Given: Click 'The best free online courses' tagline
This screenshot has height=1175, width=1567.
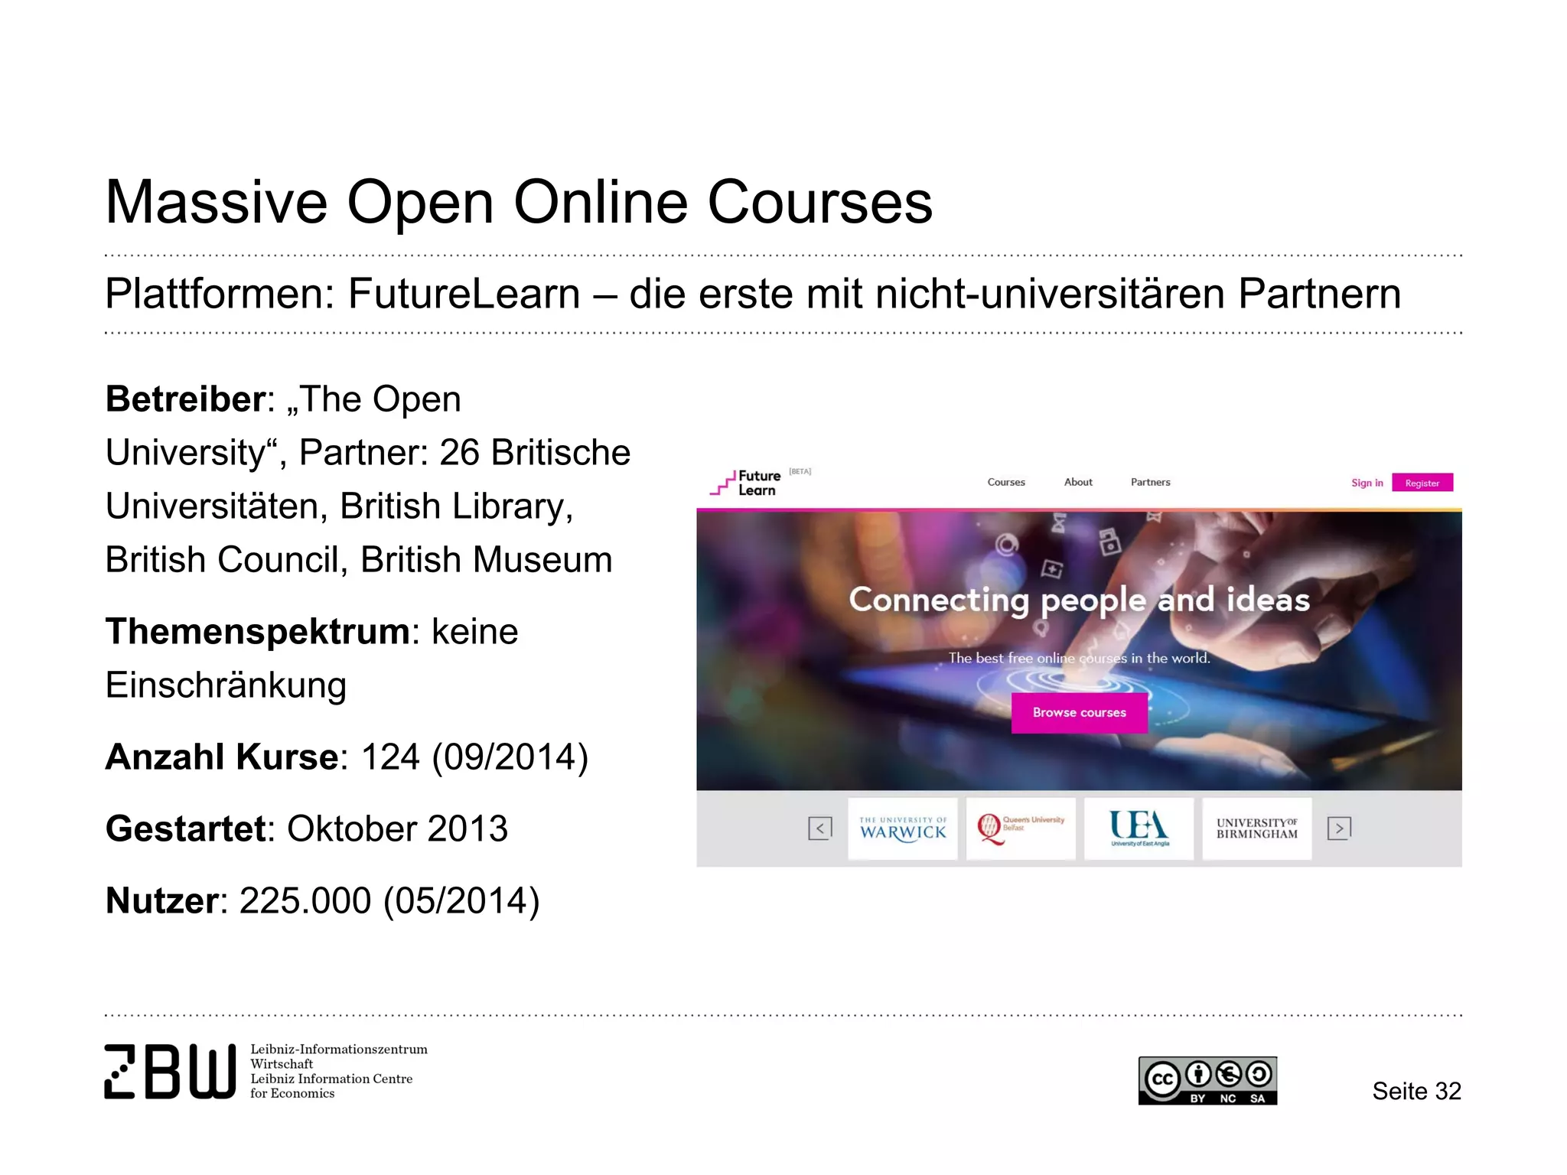Looking at the screenshot, I should pos(1080,658).
